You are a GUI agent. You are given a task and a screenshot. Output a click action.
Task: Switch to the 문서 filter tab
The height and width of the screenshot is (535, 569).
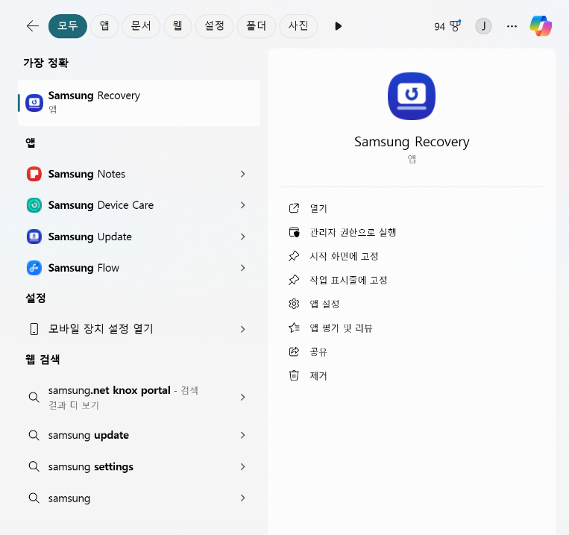(141, 26)
